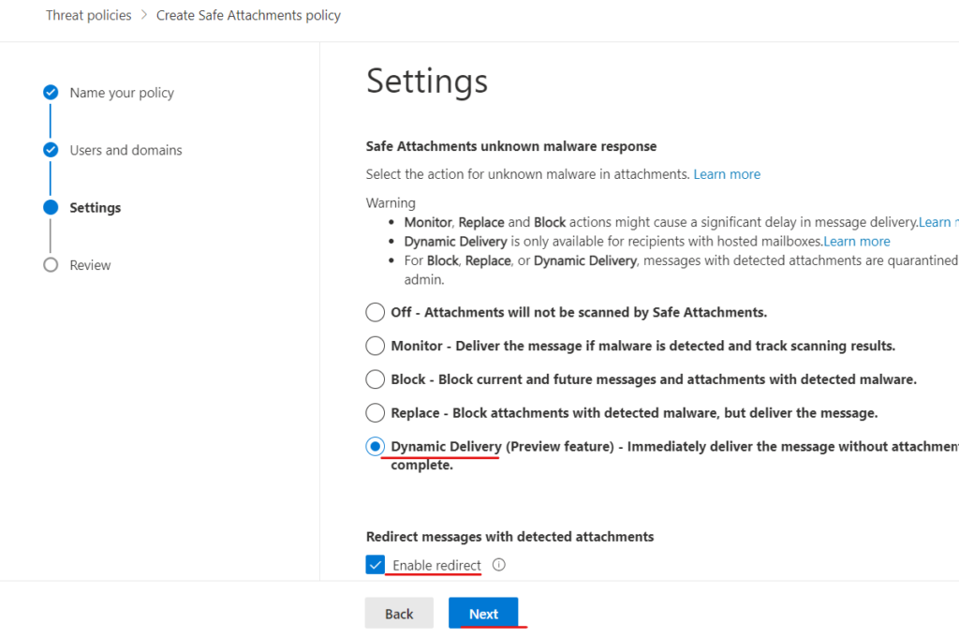Go to the Users and domains step
This screenshot has height=638, width=959.
tap(126, 150)
